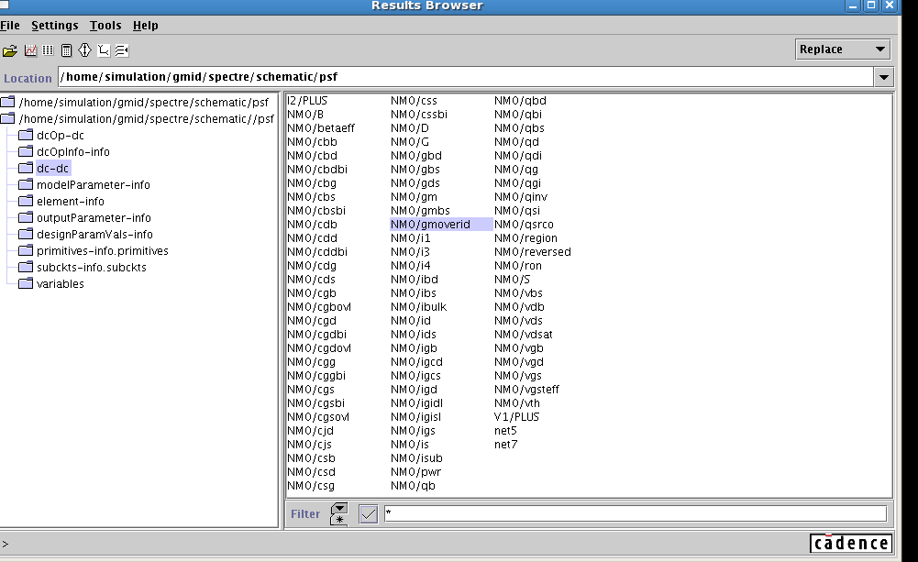Select modelParameter-info tree item
This screenshot has width=918, height=562.
93,185
